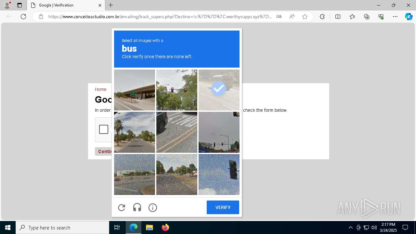The height and width of the screenshot is (234, 416).
Task: Click the address bar URL
Action: [x=160, y=17]
